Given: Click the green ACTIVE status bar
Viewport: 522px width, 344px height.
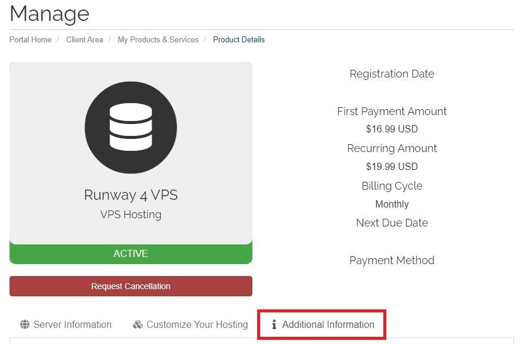Looking at the screenshot, I should point(131,253).
